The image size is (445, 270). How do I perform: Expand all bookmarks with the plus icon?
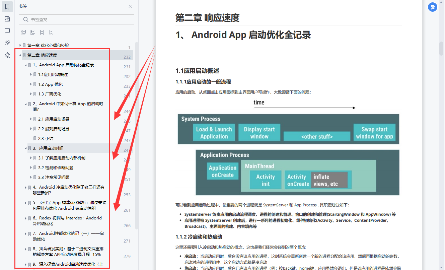pyautogui.click(x=23, y=31)
